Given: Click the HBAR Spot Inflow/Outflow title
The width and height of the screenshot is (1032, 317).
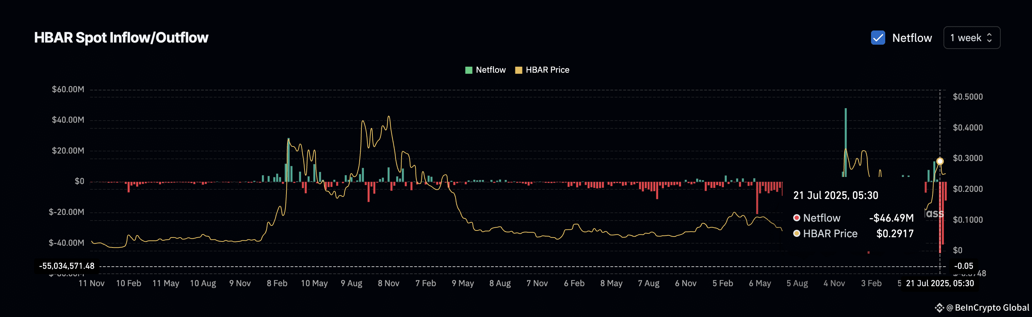Looking at the screenshot, I should point(121,38).
